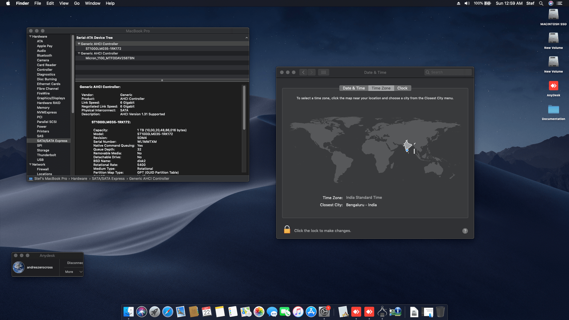Switch to the Clock tab
The height and width of the screenshot is (320, 569).
pos(402,88)
